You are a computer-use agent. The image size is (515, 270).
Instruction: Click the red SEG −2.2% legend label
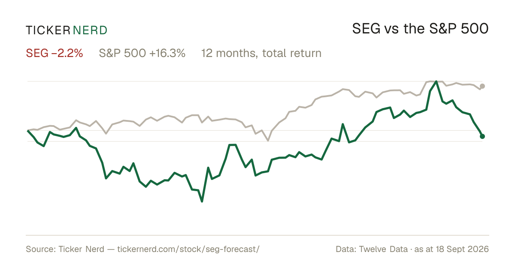tap(55, 54)
